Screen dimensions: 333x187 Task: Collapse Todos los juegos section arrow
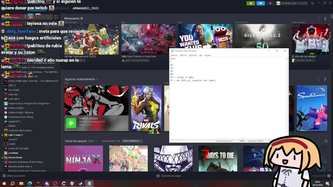click(326, 141)
